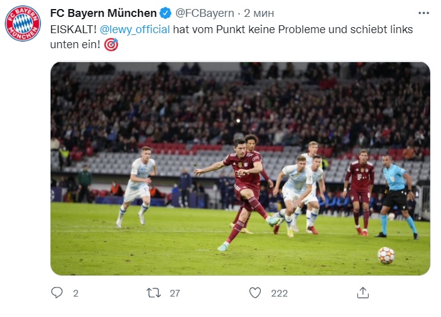The image size is (441, 317).
Task: Click the reply count 2
Action: coord(75,293)
